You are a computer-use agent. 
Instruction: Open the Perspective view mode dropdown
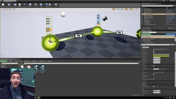5,9
